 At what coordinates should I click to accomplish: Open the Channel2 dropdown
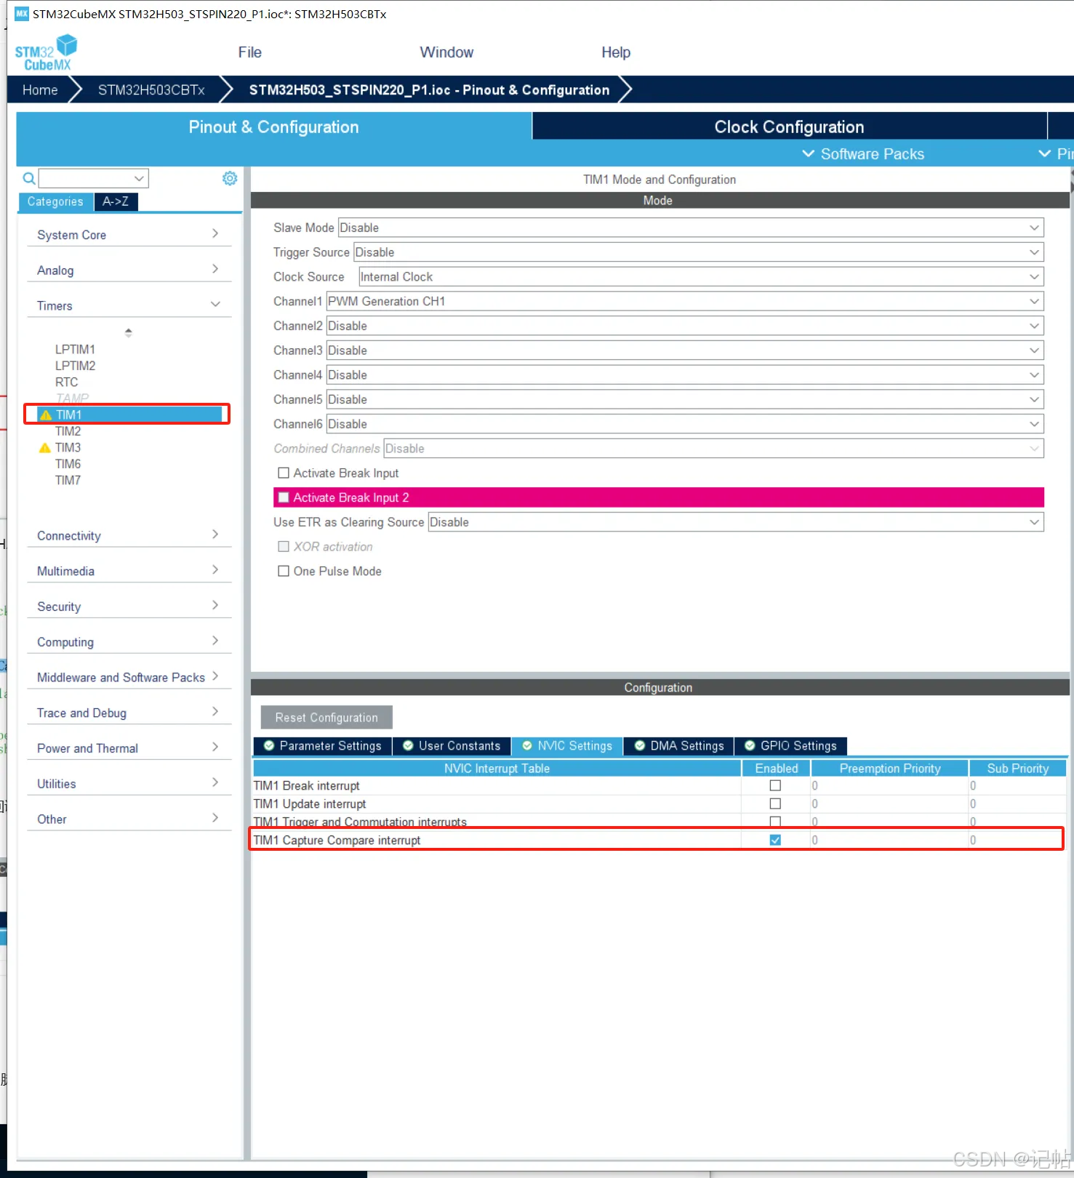685,326
